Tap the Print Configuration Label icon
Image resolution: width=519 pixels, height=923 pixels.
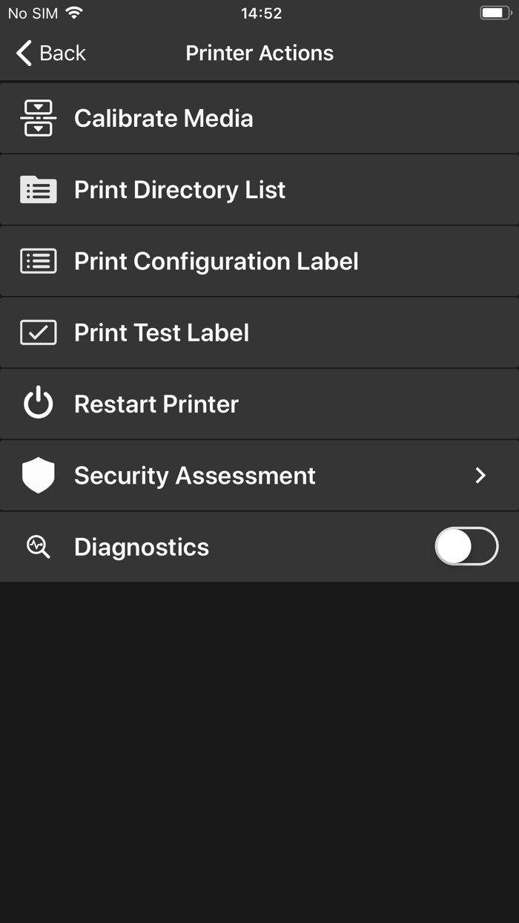(38, 260)
